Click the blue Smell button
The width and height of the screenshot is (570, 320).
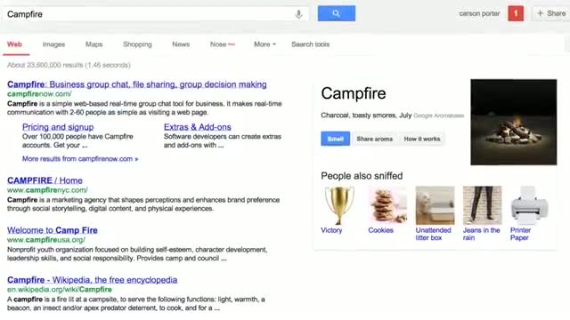(335, 139)
